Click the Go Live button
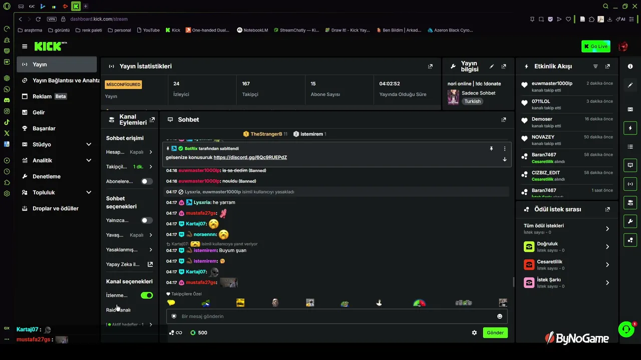The image size is (641, 360). (596, 46)
